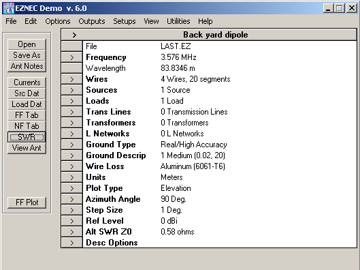
Task: Open the Wire Loss selection arrow
Action: click(x=72, y=166)
